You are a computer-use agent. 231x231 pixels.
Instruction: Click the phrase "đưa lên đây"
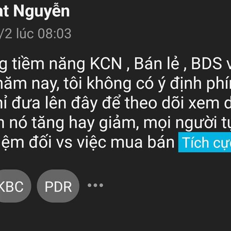(x=55, y=103)
